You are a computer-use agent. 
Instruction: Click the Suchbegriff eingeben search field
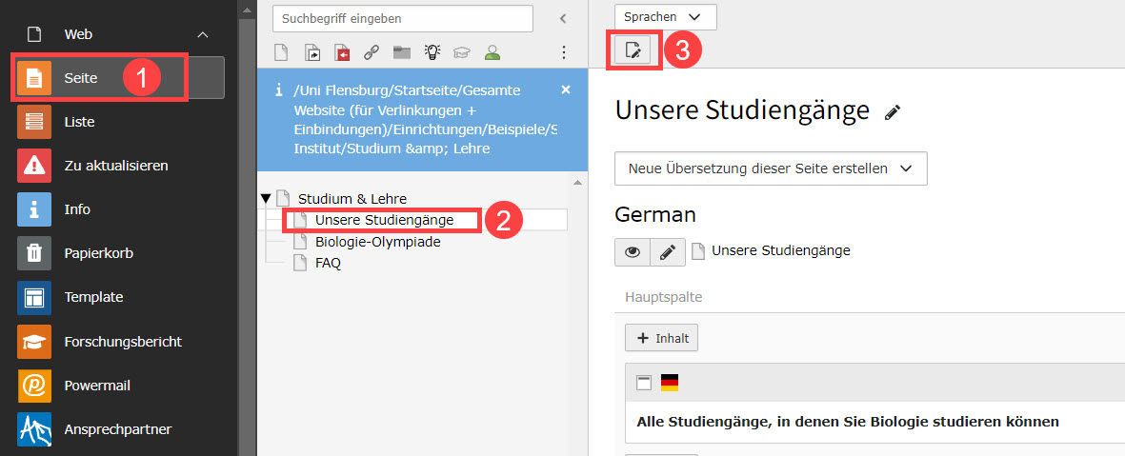(x=402, y=18)
